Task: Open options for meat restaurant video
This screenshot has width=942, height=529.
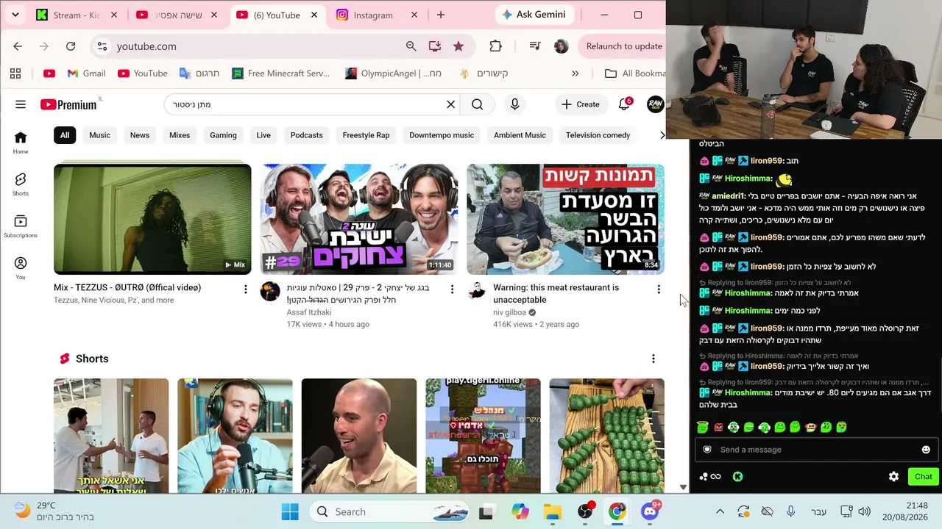Action: 659,289
